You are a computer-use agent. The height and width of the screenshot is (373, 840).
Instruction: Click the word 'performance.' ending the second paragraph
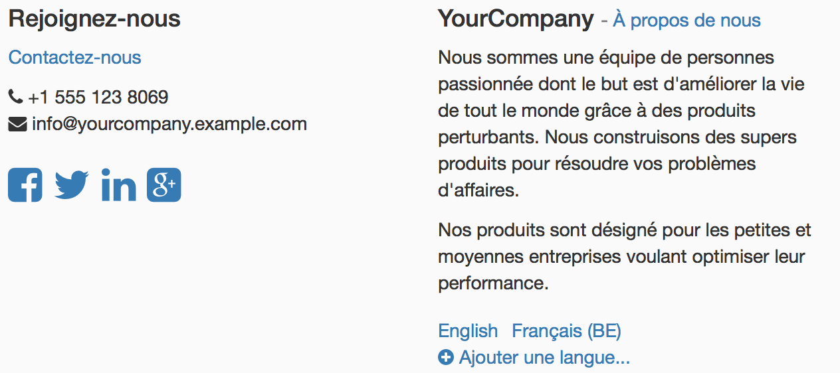click(493, 283)
